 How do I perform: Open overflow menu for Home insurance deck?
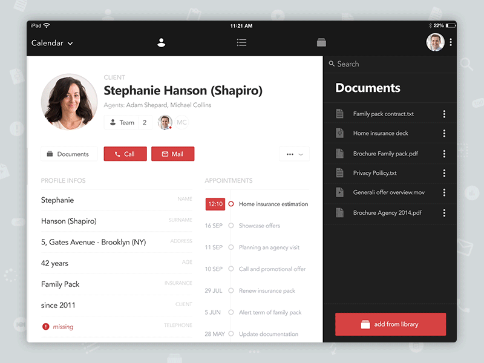pos(444,133)
